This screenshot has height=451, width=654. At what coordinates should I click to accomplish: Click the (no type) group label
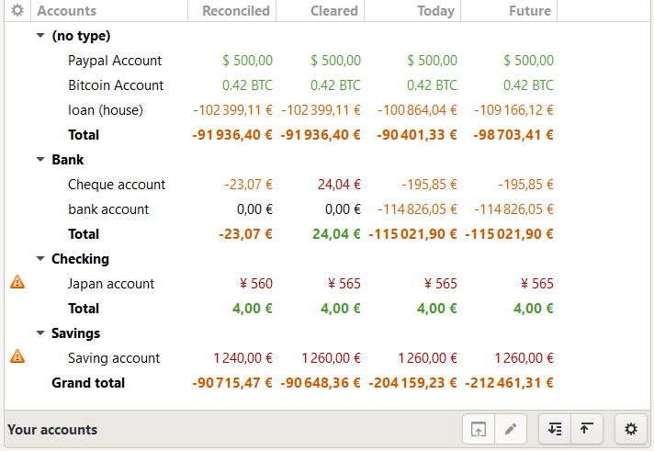(81, 36)
